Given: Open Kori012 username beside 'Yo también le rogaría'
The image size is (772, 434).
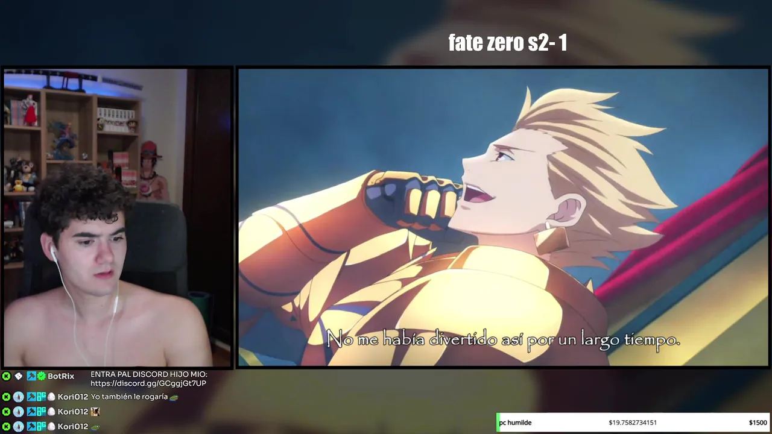Looking at the screenshot, I should pos(73,397).
